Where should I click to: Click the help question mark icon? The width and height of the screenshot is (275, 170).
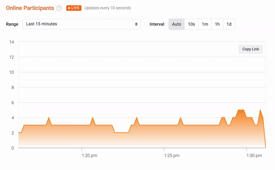point(59,8)
